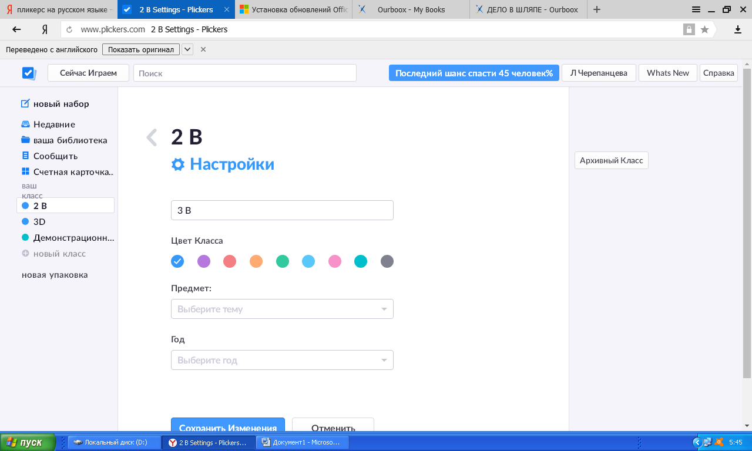Close the translation bar
752x451 pixels.
(x=203, y=49)
